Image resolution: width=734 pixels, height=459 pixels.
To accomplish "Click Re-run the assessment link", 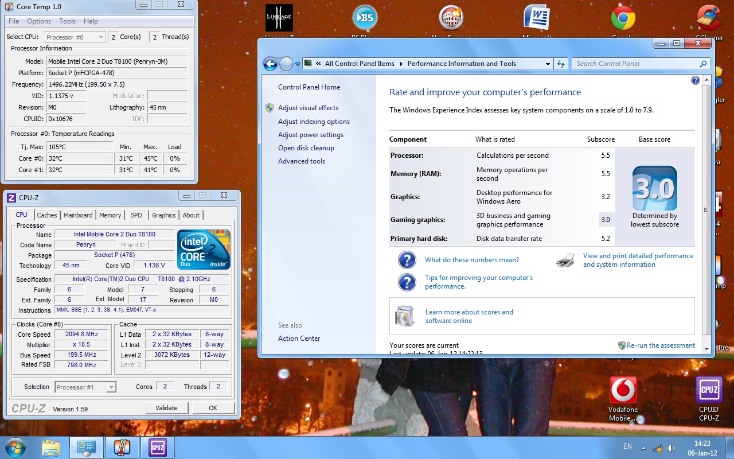I will coord(661,345).
